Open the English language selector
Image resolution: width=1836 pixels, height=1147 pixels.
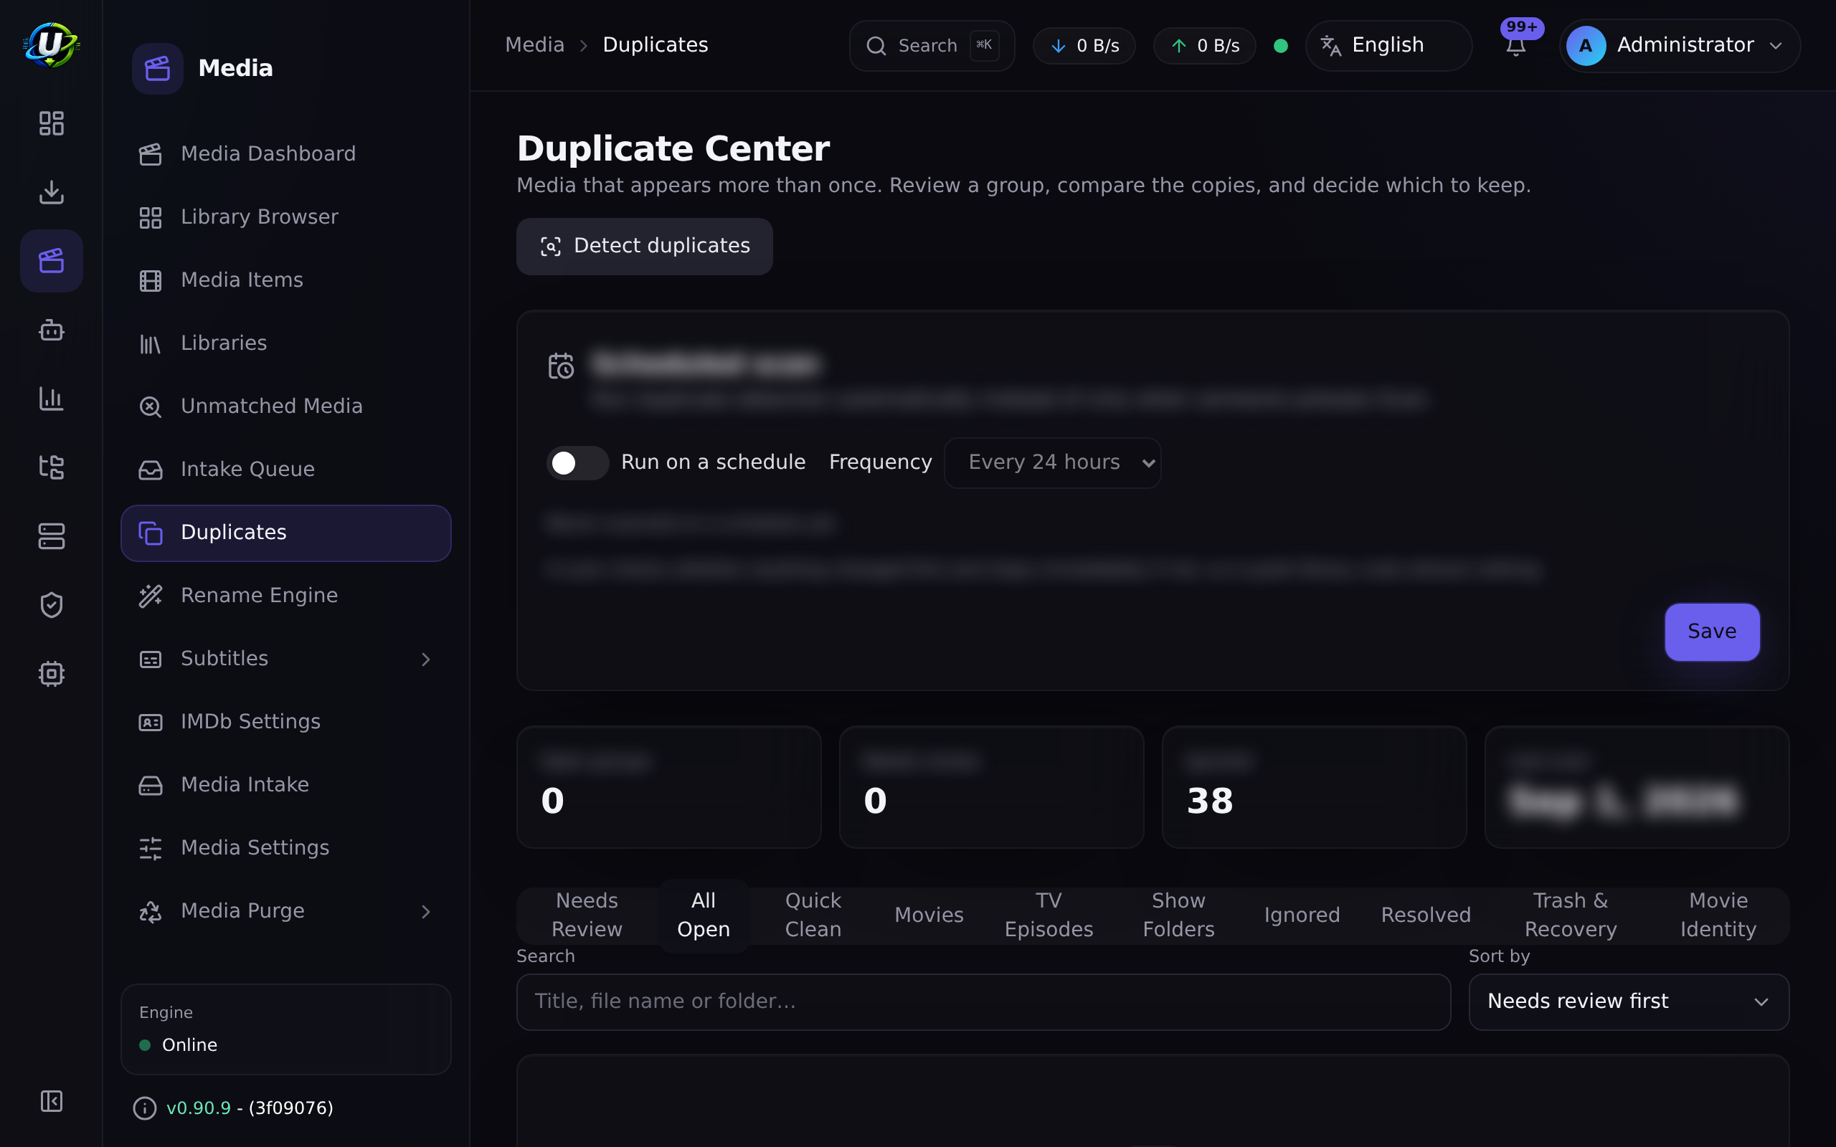(x=1388, y=45)
